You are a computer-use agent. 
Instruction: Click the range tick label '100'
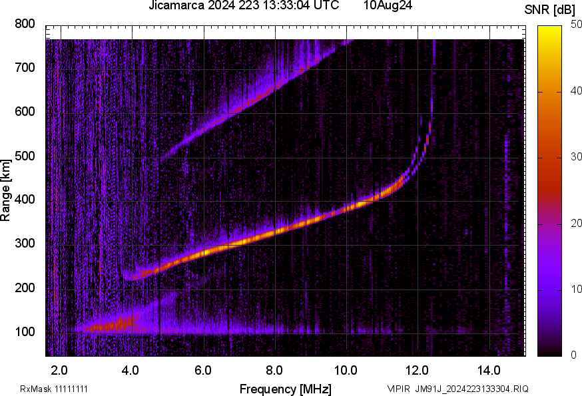[x=25, y=331]
